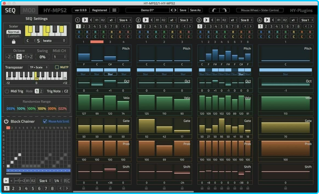Load the previous preset with left arrow
Image resolution: width=319 pixels, height=194 pixels.
coord(171,10)
